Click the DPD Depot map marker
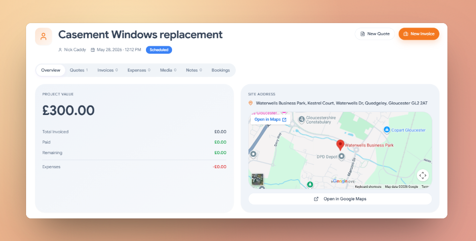 tap(342, 157)
